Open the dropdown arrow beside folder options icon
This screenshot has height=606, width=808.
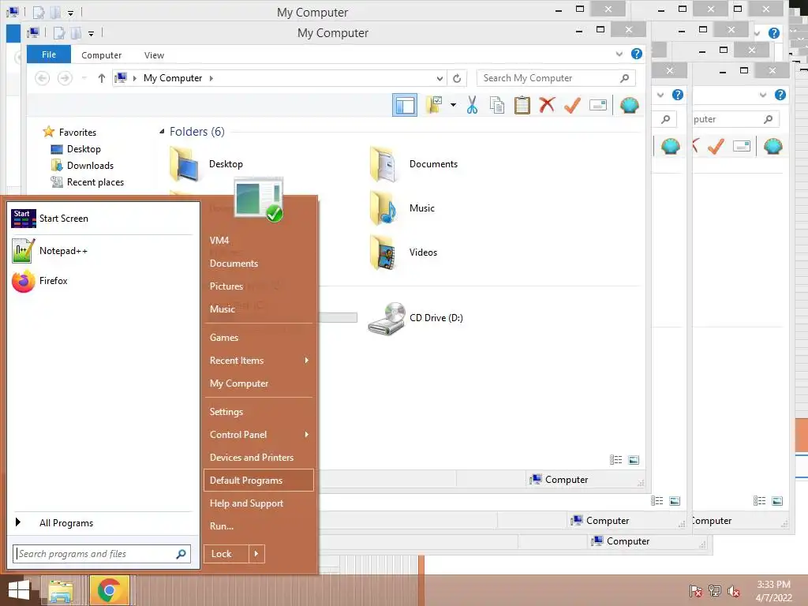453,105
